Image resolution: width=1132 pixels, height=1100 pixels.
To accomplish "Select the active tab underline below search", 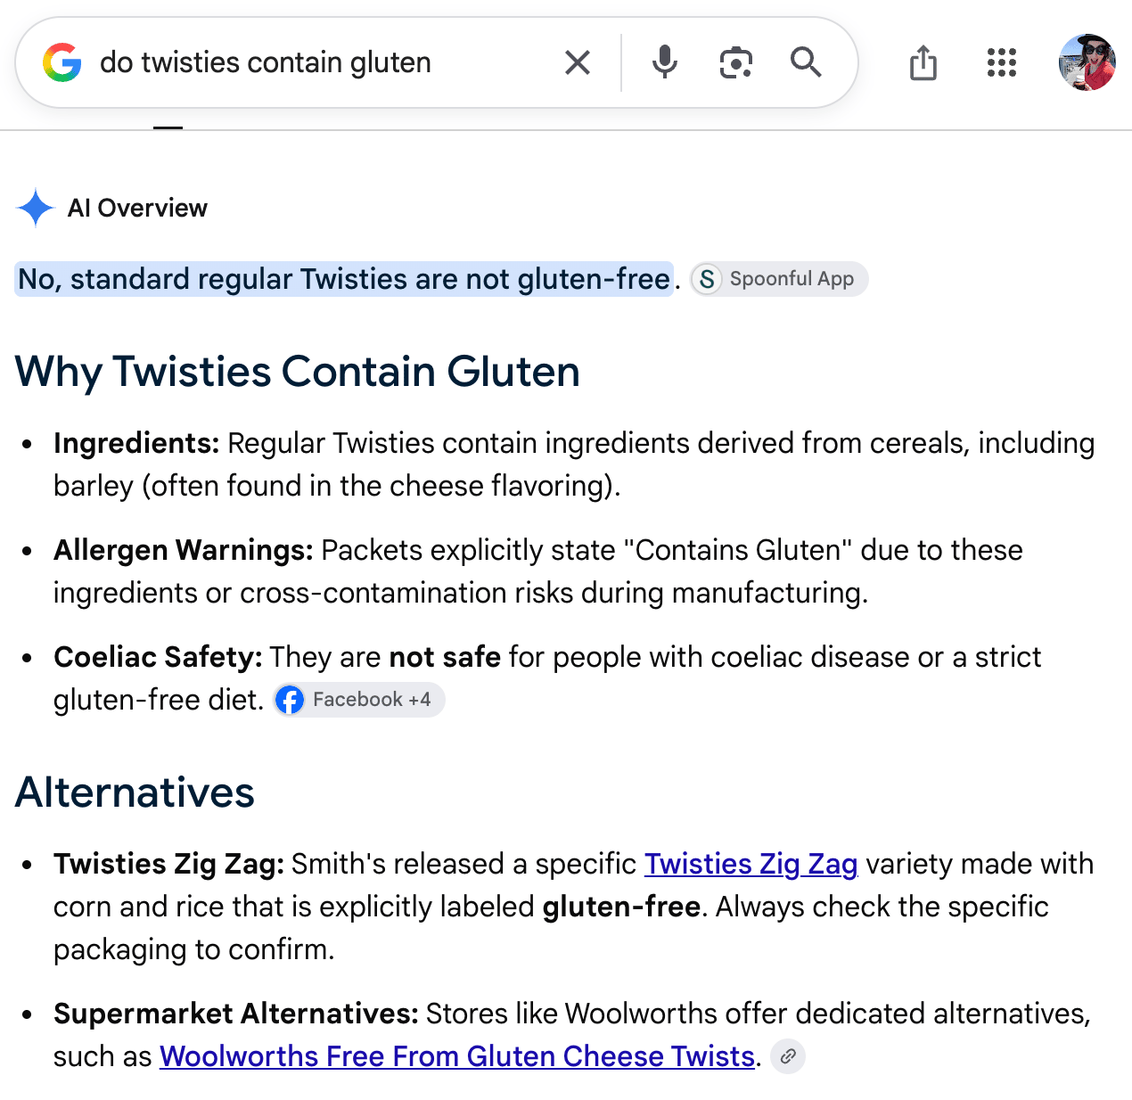I will [x=168, y=128].
